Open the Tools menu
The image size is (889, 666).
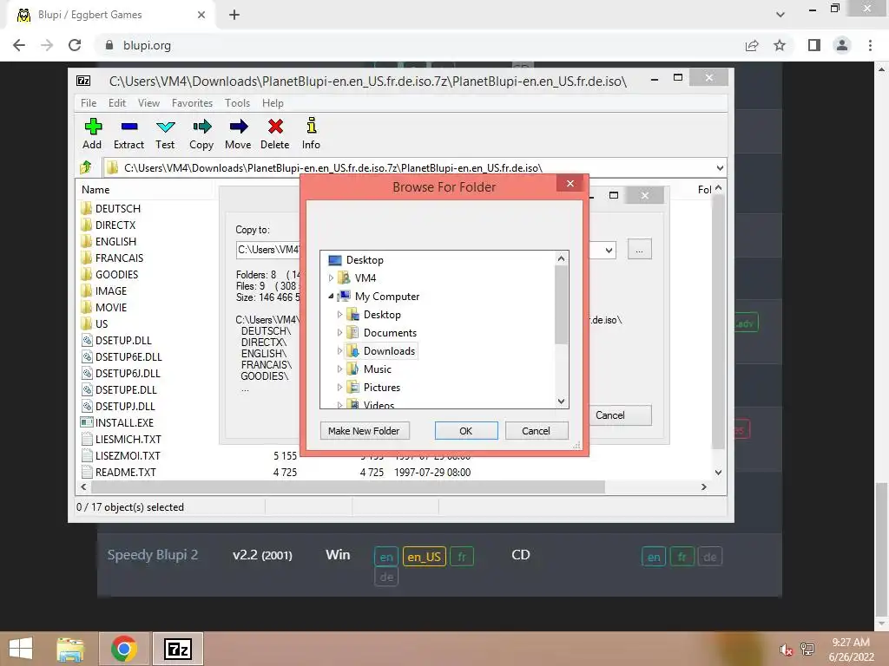point(237,103)
